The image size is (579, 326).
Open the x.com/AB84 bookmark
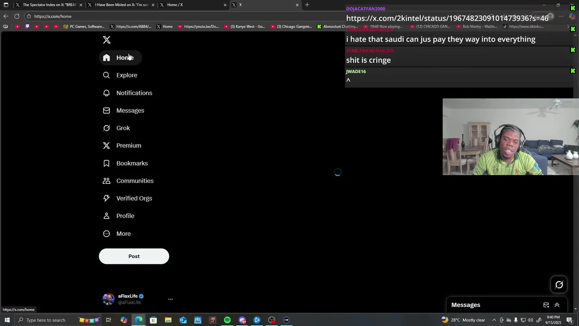click(x=131, y=27)
